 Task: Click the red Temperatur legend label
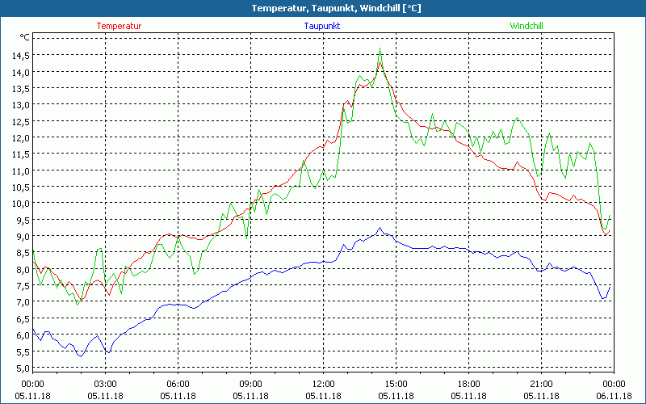tap(119, 26)
